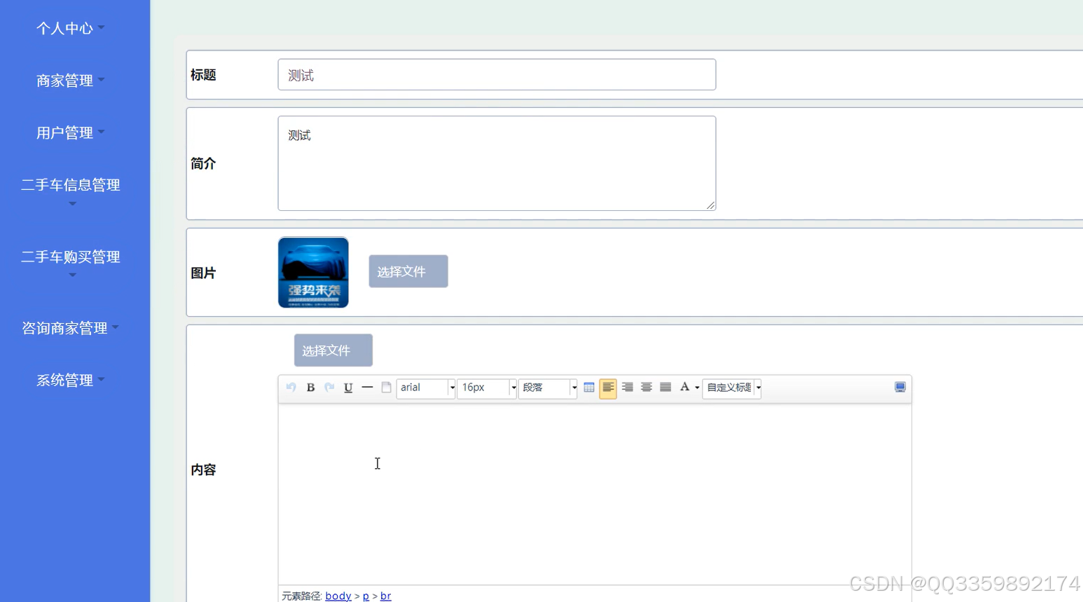The height and width of the screenshot is (602, 1083).
Task: Expand the 系统管理 sidebar menu
Action: (x=70, y=380)
